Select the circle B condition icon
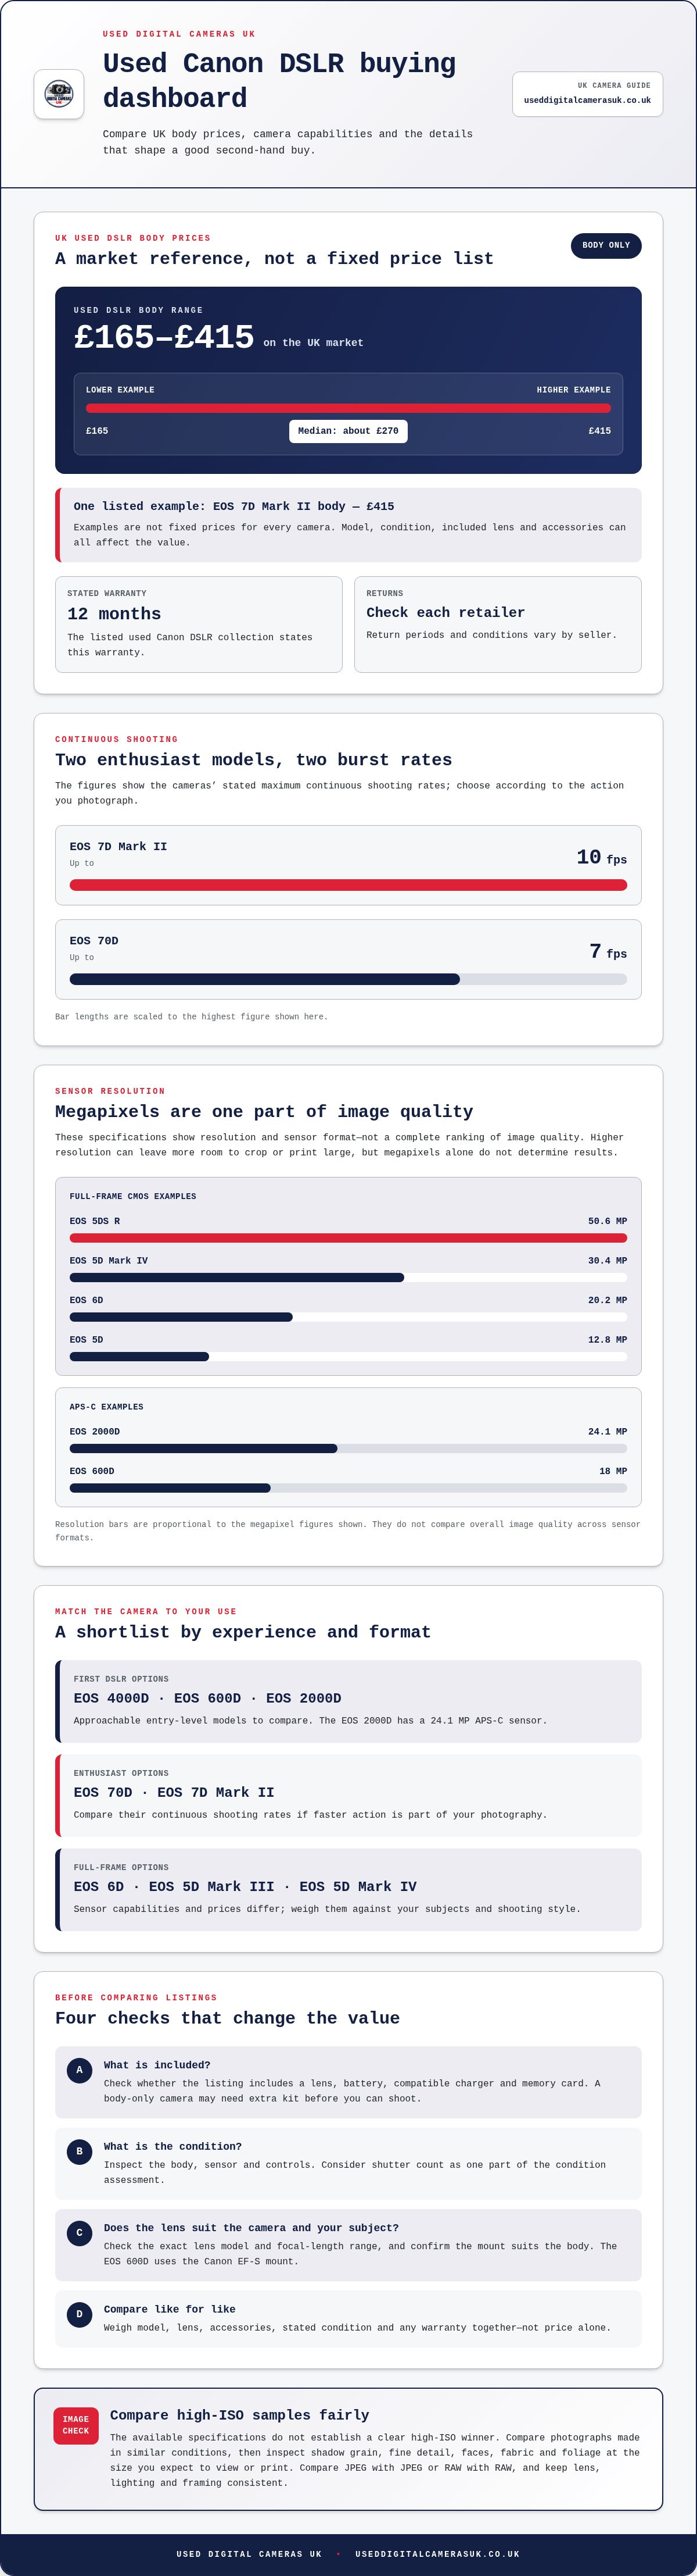 (80, 2151)
